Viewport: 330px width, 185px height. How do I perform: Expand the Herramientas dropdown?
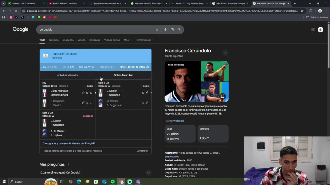click(145, 40)
